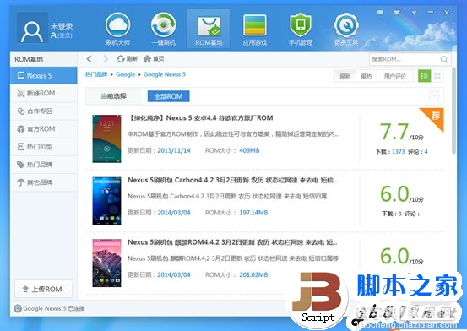
Task: Open 其它品牌 in the sidebar
Action: (x=43, y=182)
